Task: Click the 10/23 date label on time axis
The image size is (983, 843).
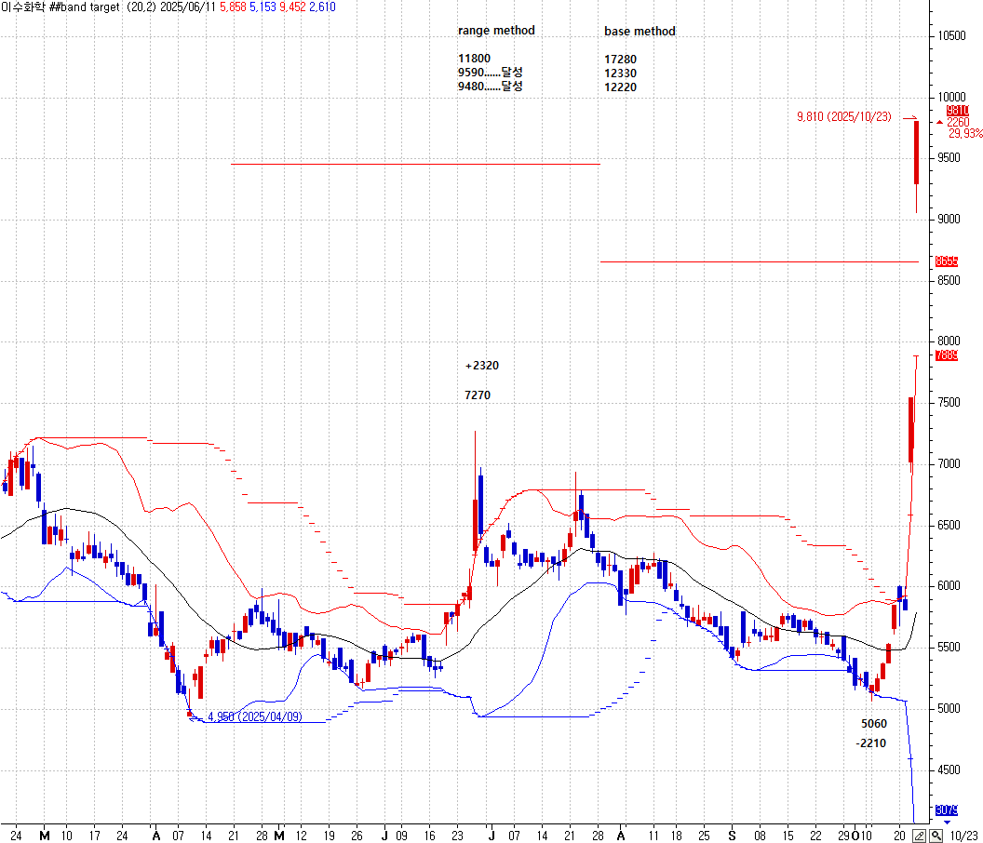Action: click(964, 835)
